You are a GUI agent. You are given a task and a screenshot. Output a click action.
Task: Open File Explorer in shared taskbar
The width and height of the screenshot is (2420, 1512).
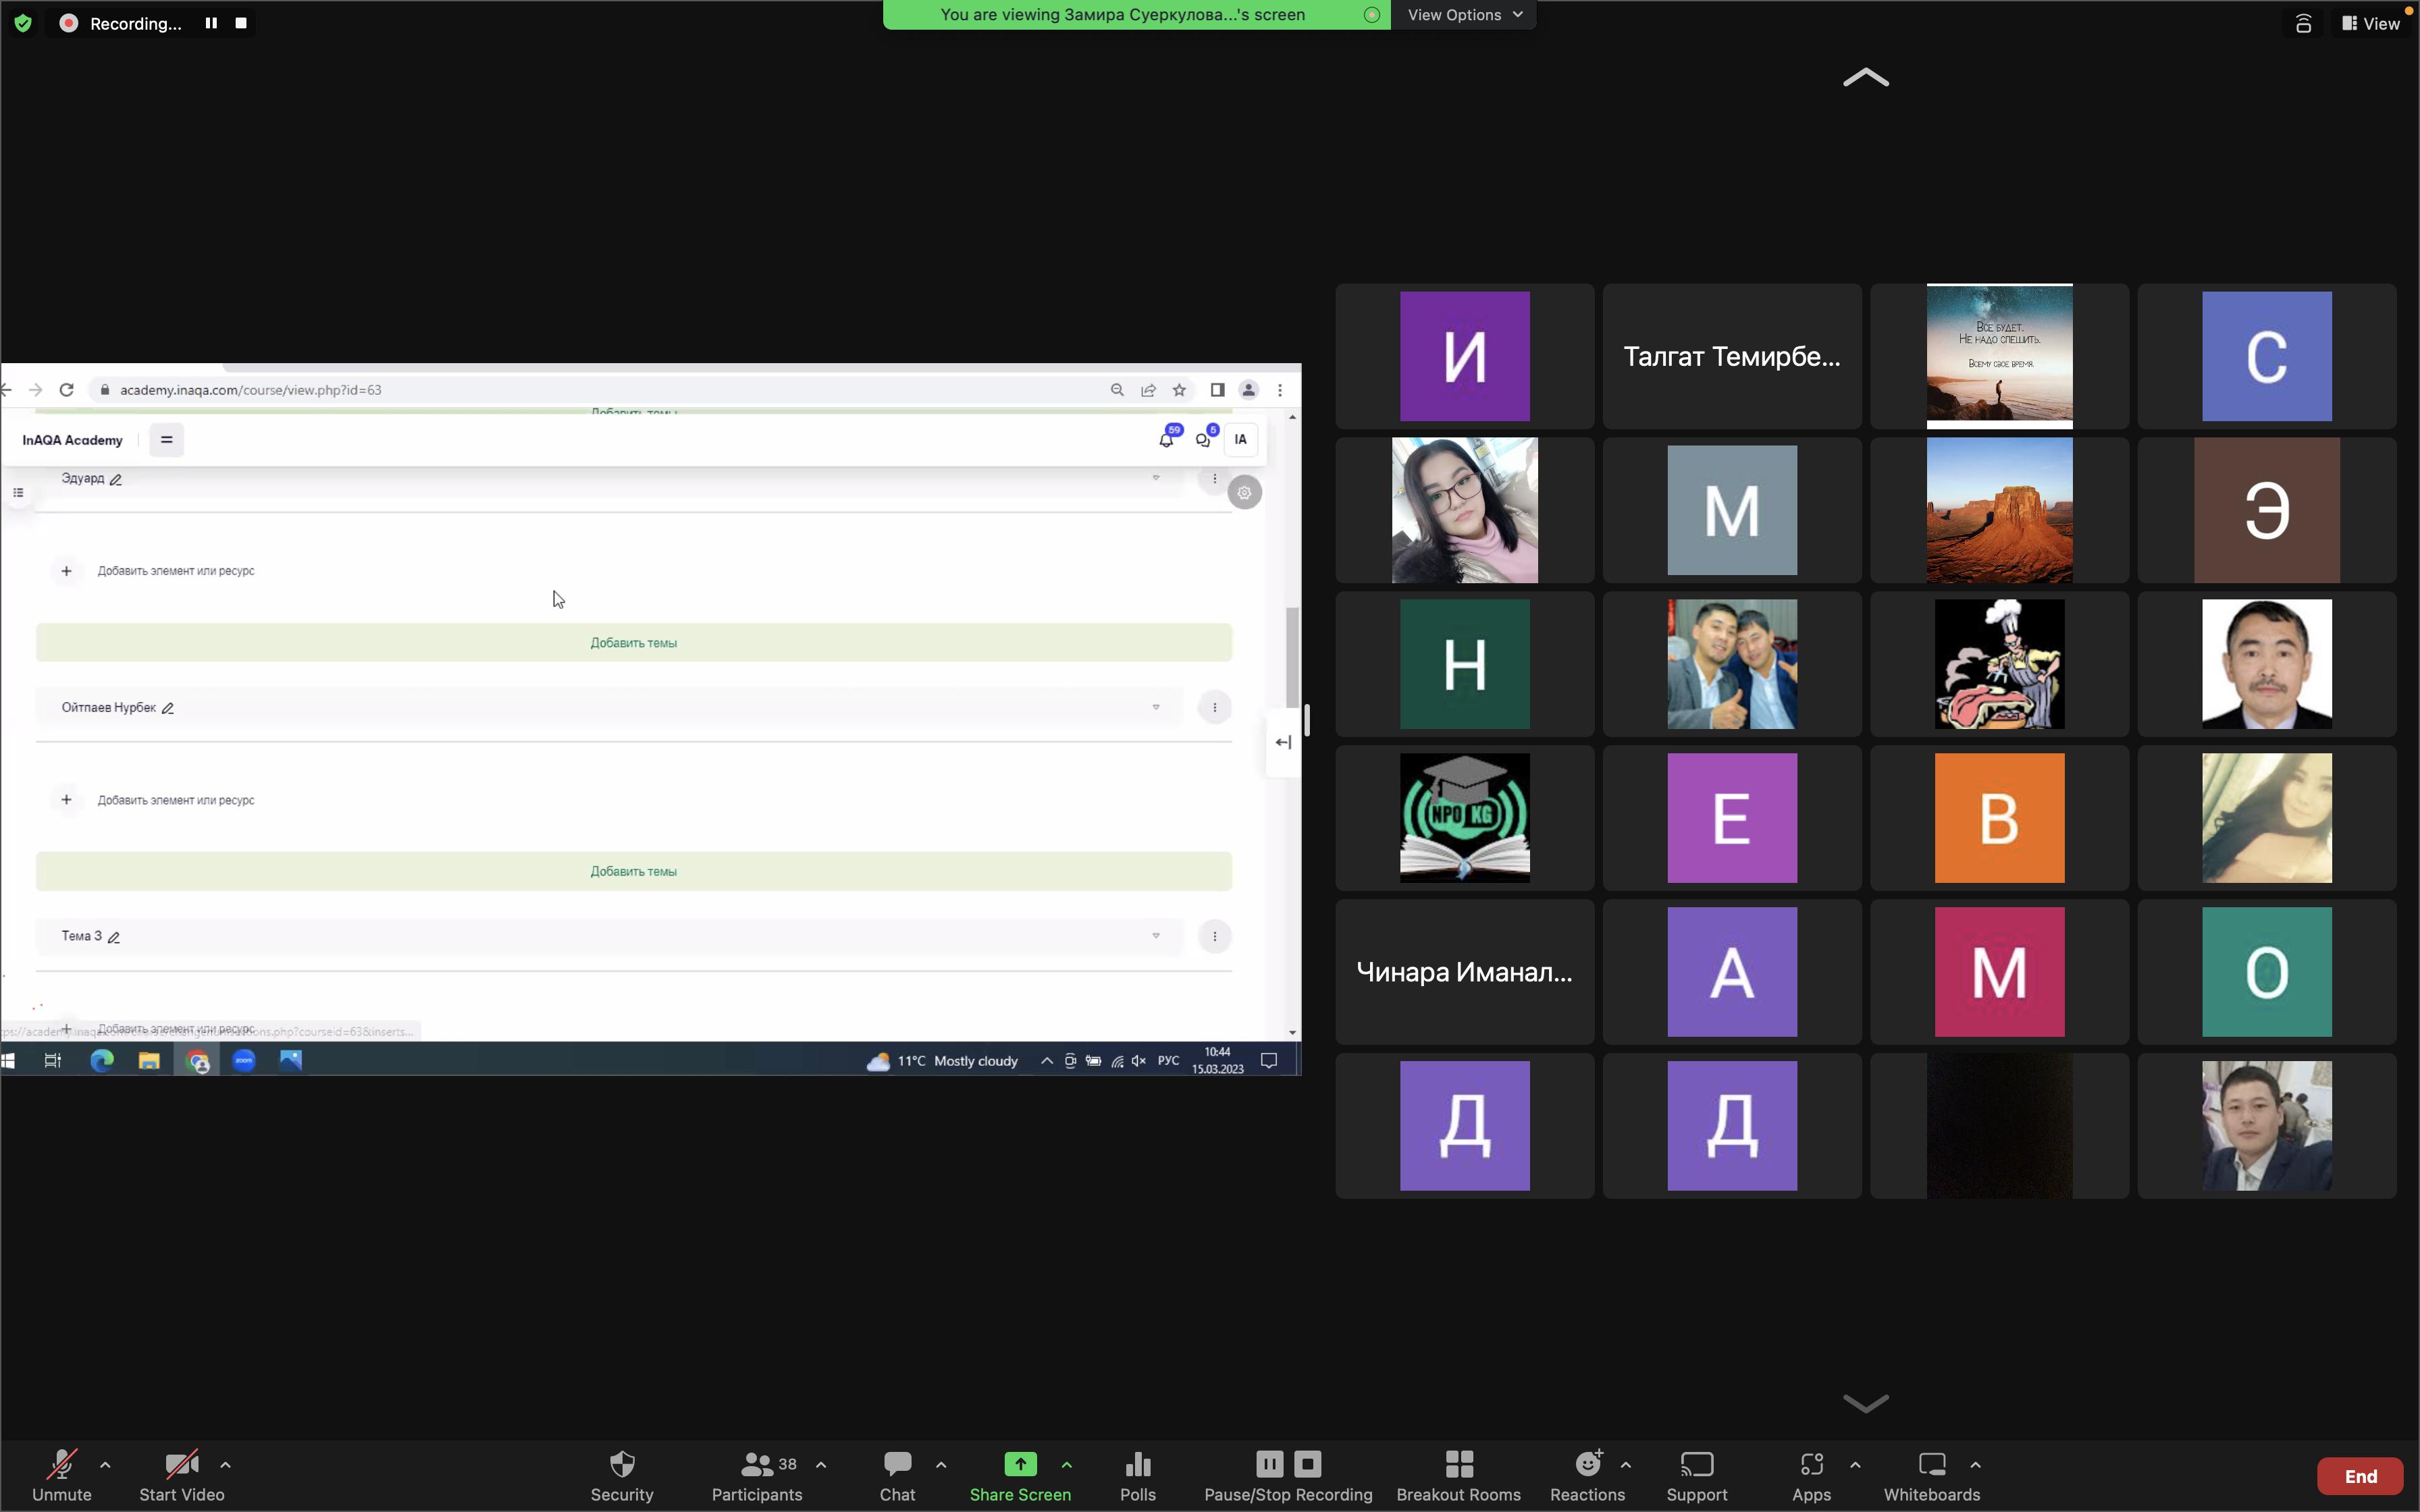[149, 1061]
